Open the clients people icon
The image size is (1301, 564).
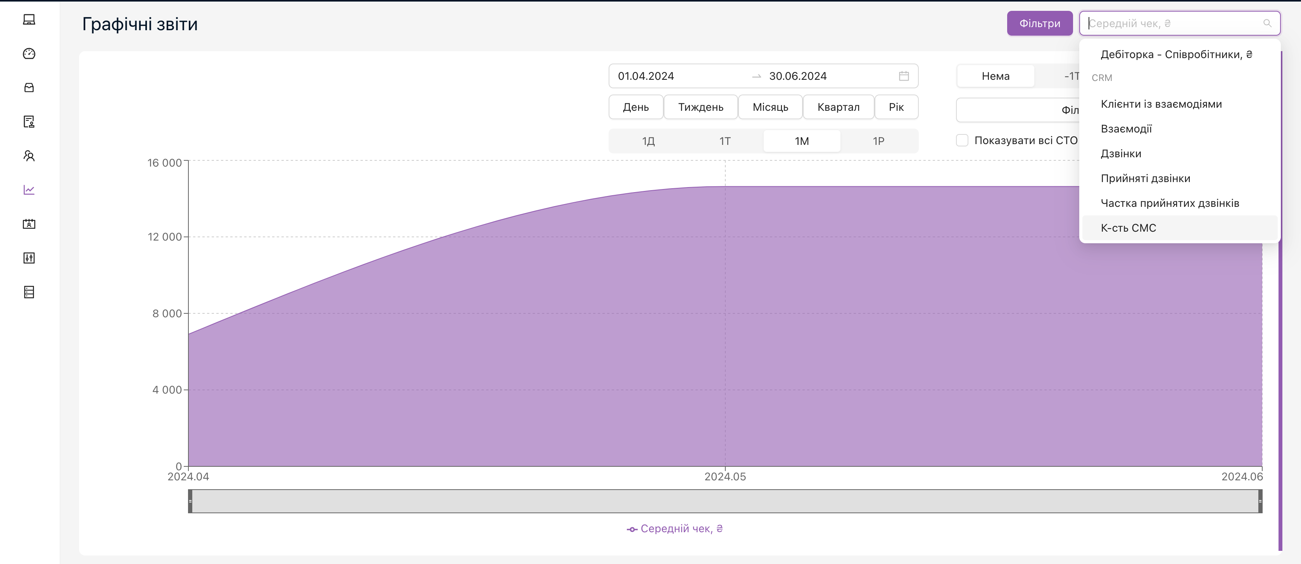[29, 156]
